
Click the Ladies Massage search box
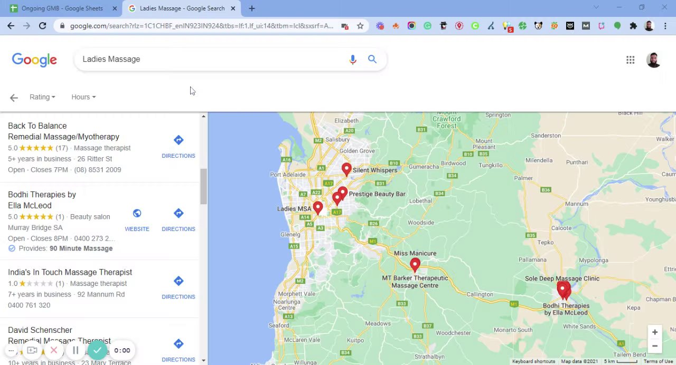click(x=211, y=60)
